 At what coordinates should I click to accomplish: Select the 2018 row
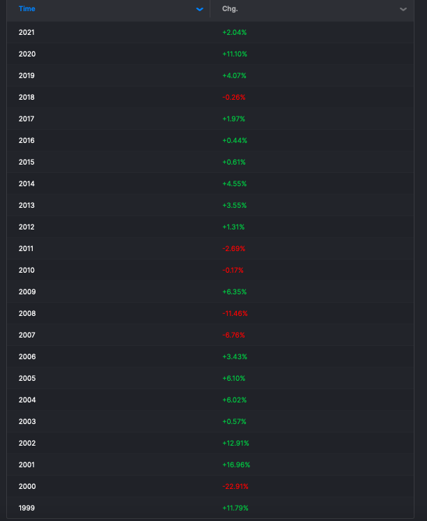pos(210,98)
